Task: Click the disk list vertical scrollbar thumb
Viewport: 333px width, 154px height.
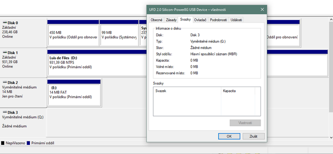Action: [x=331, y=67]
